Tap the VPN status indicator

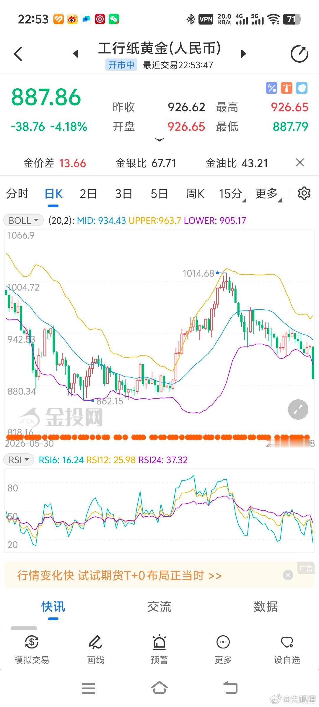pyautogui.click(x=206, y=20)
